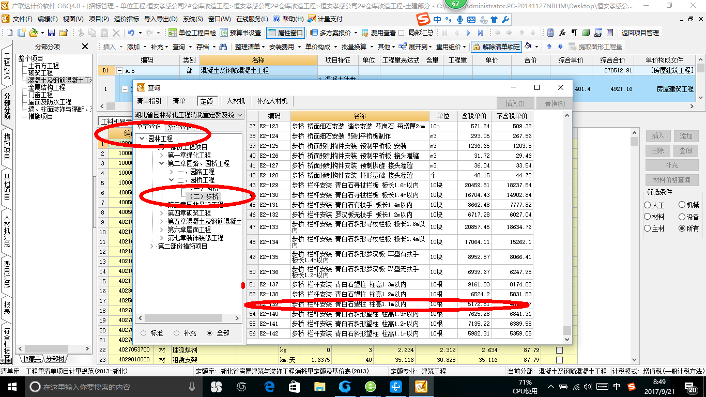This screenshot has width=706, height=397.
Task: Click Sogou soft keyboard icon
Action: tap(471, 20)
